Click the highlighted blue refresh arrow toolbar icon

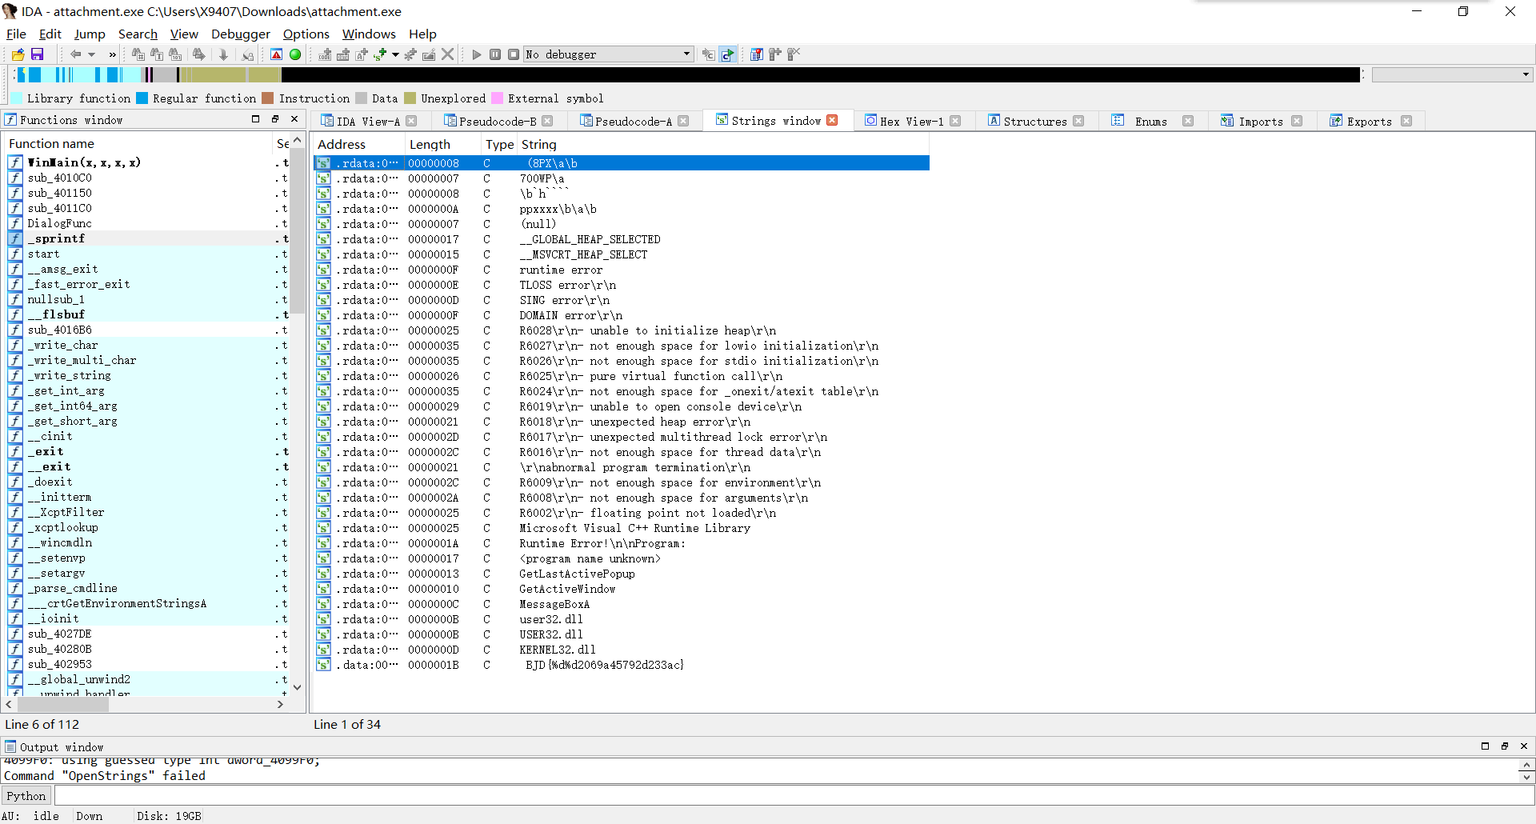(x=727, y=54)
